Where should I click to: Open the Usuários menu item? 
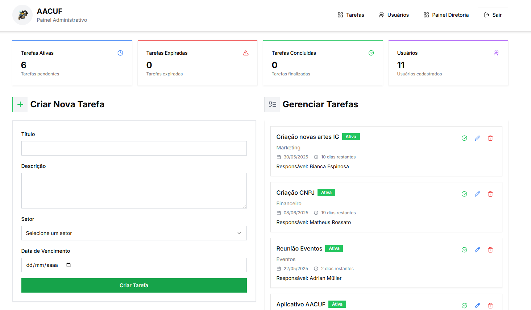point(394,15)
